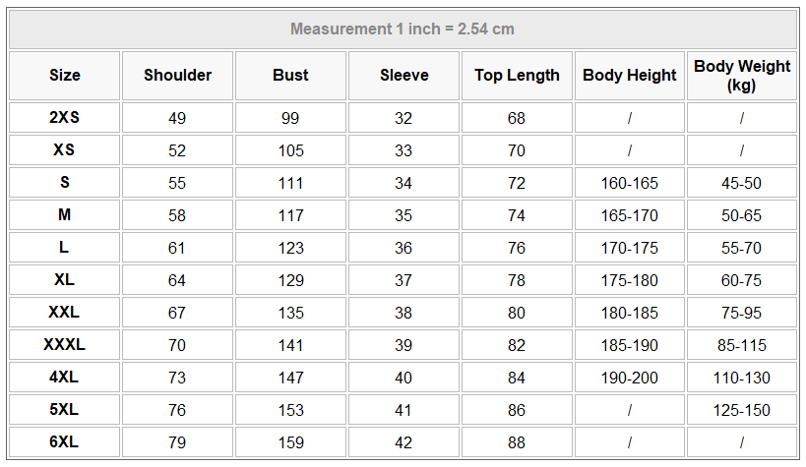
Task: Select the 2XS size row label
Action: [x=65, y=118]
